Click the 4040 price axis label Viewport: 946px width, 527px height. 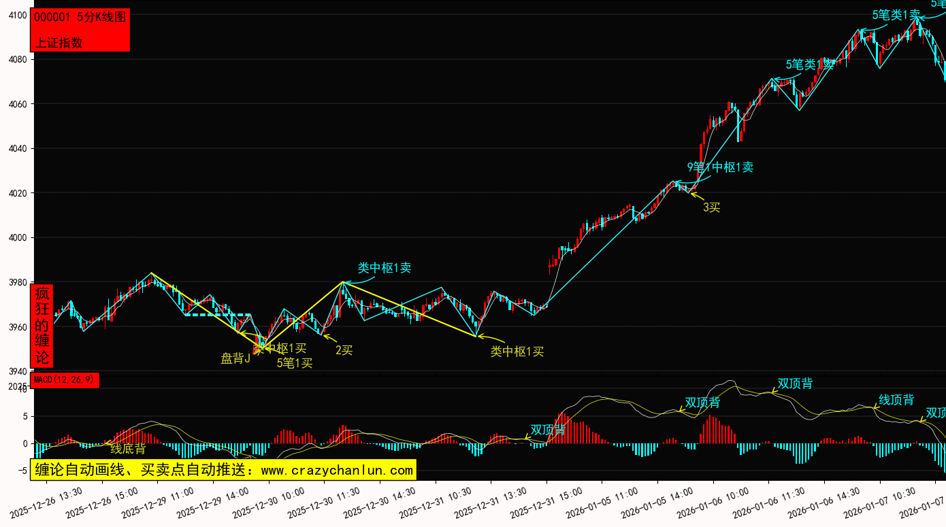[16, 148]
